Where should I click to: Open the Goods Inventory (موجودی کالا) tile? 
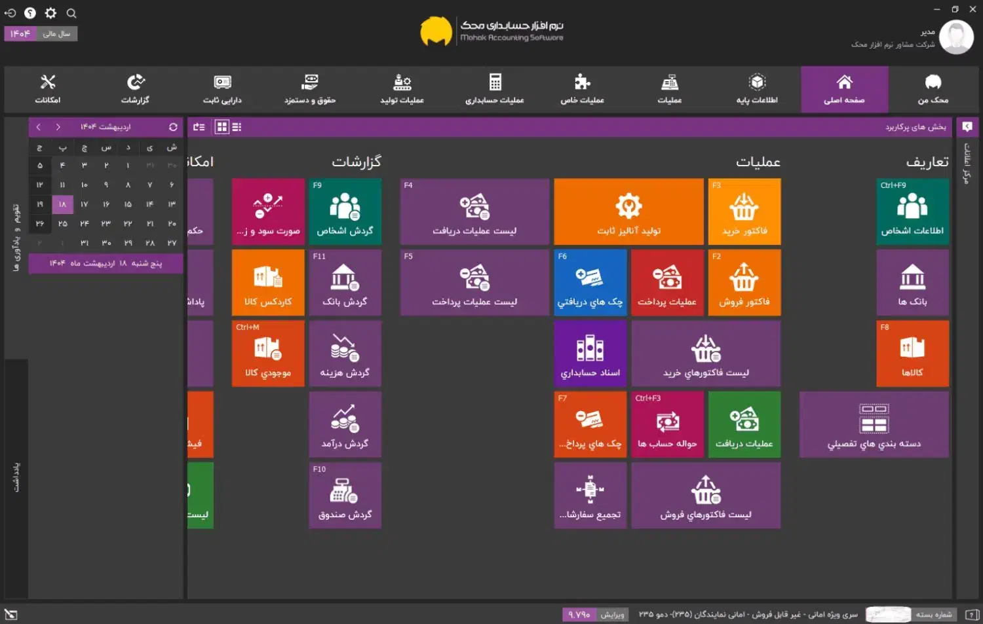click(267, 353)
